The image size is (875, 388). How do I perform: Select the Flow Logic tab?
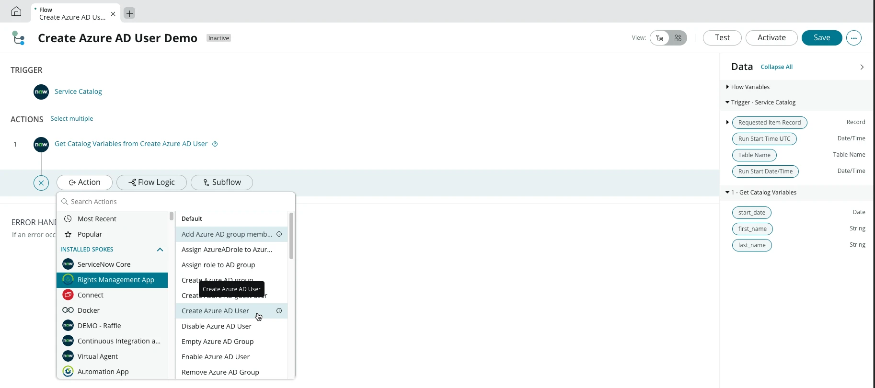tap(152, 183)
